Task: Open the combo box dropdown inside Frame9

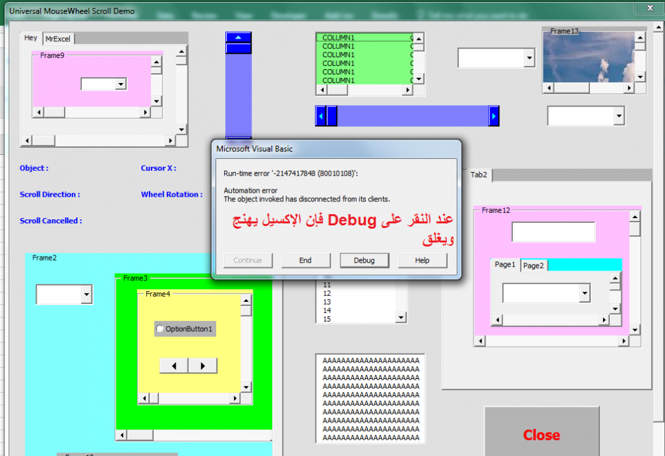Action: tap(121, 84)
